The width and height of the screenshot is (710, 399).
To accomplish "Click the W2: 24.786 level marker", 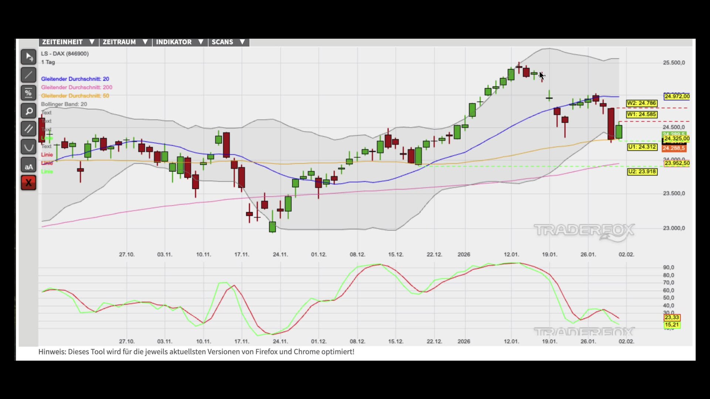I will [x=642, y=103].
